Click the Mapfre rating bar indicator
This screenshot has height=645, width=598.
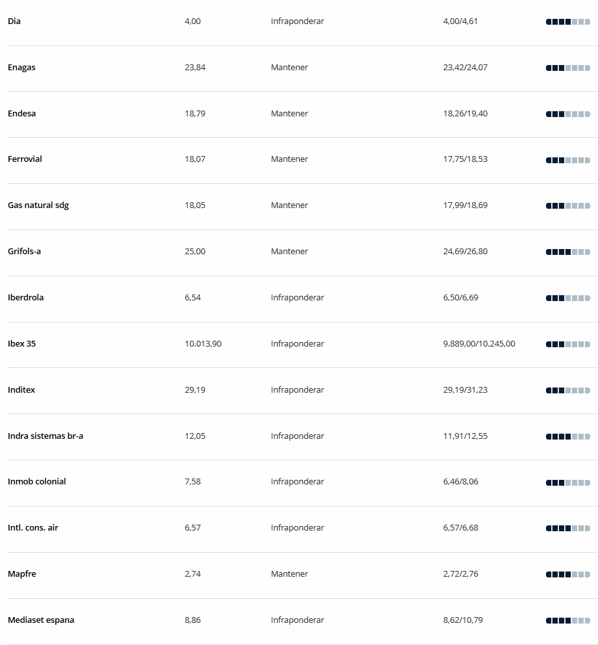(568, 574)
